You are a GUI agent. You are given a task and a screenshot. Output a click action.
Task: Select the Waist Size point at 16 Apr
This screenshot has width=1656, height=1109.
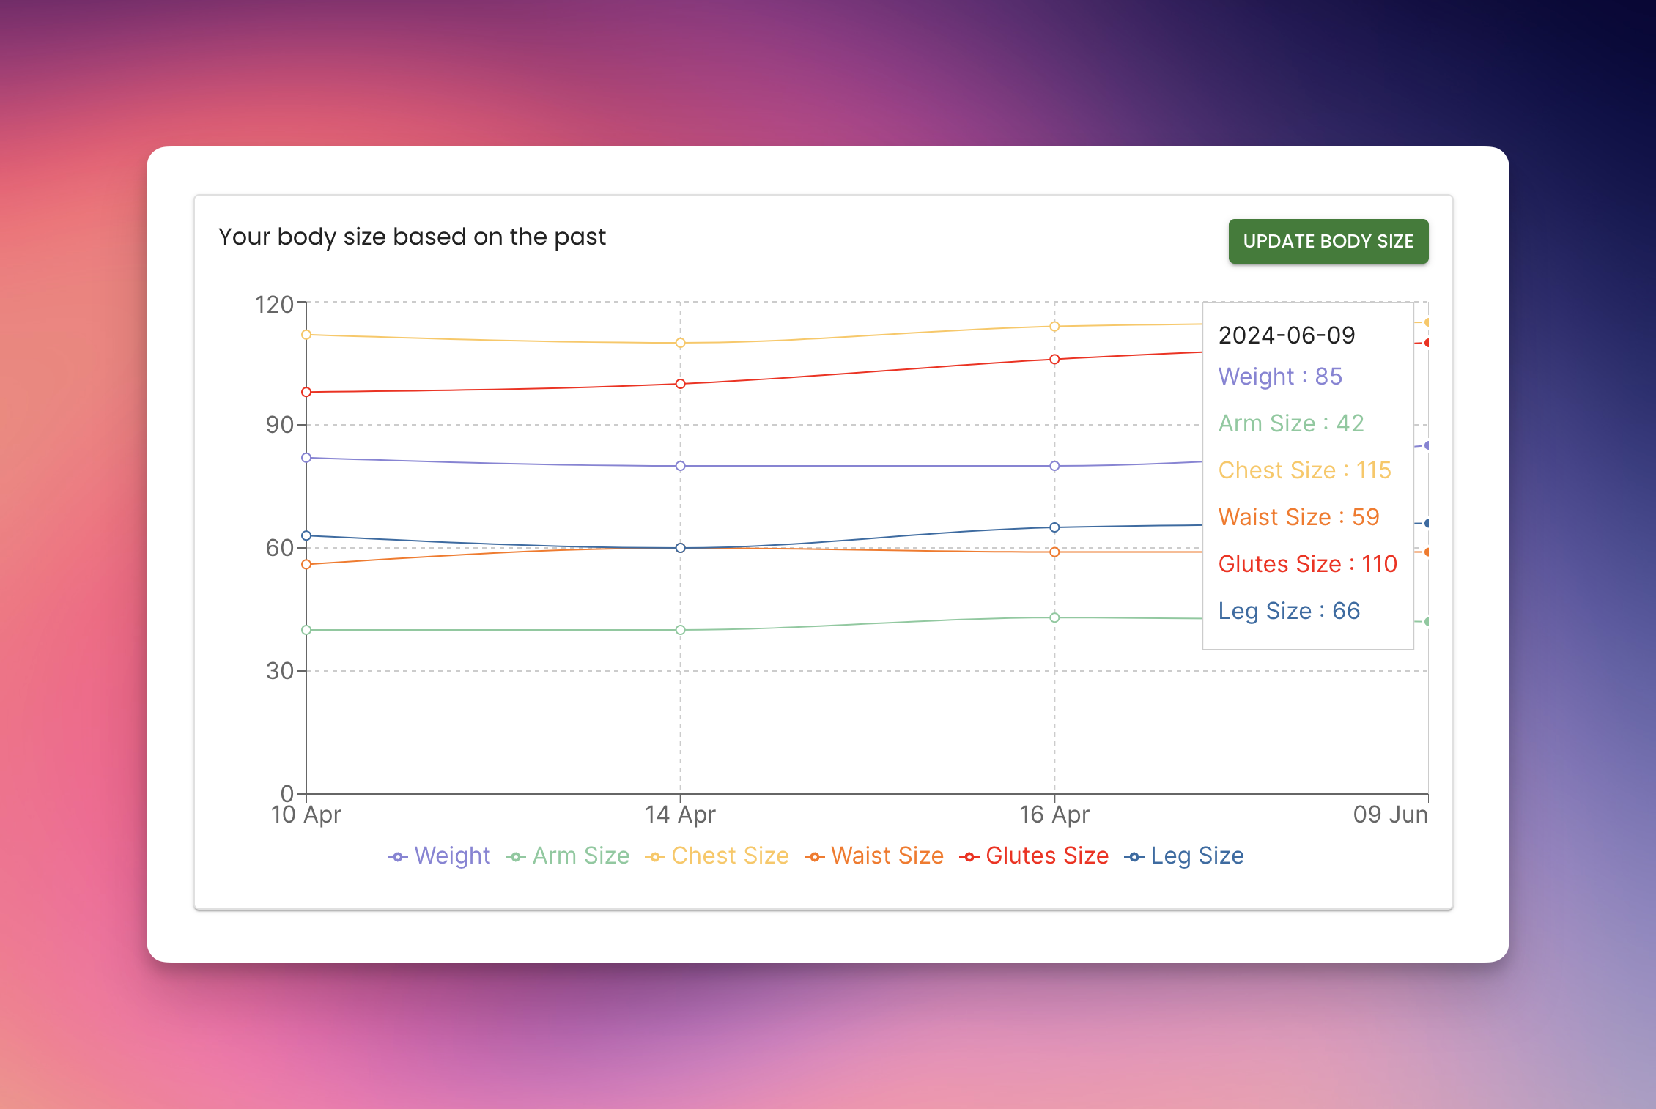tap(1054, 552)
